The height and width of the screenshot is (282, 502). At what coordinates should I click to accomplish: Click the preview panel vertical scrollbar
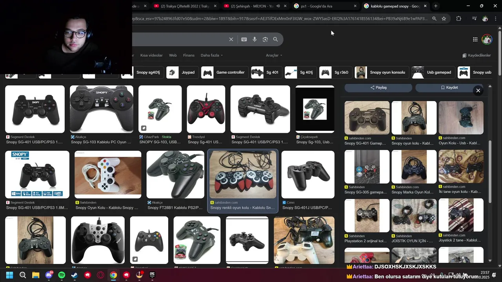(490, 172)
